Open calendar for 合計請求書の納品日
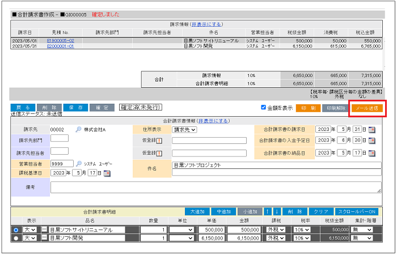The height and width of the screenshot is (255, 397). (x=372, y=153)
